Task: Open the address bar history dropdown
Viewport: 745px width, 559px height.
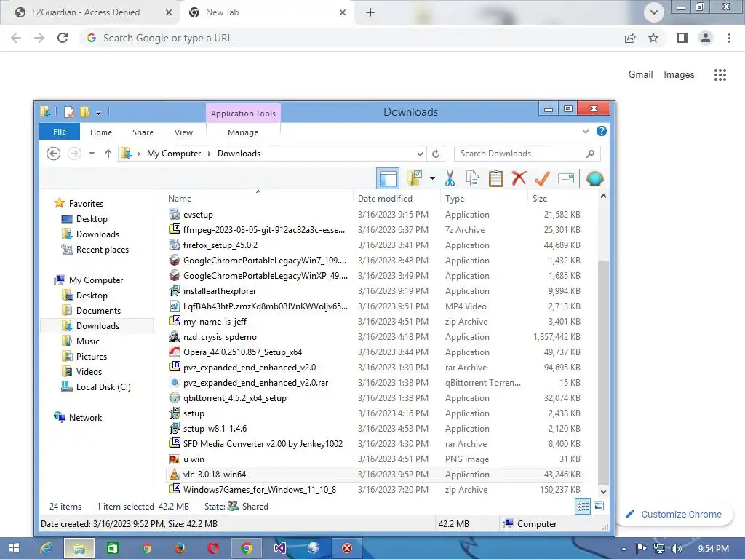Action: tap(420, 154)
